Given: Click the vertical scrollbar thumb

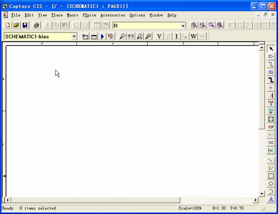Looking at the screenshot, I should click(x=261, y=90).
